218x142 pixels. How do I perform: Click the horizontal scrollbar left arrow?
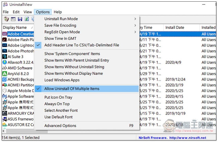(x=4, y=131)
